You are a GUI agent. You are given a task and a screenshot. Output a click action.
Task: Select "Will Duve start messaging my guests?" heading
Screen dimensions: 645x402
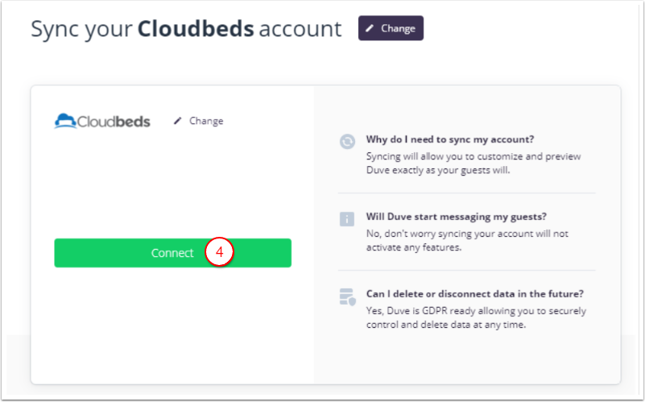[x=457, y=216]
